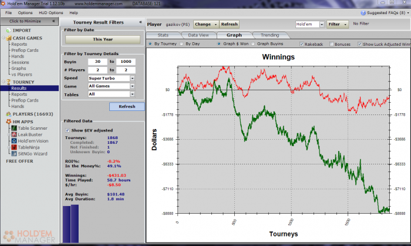The height and width of the screenshot is (246, 411).
Task: Open the File menu
Action: pos(8,12)
